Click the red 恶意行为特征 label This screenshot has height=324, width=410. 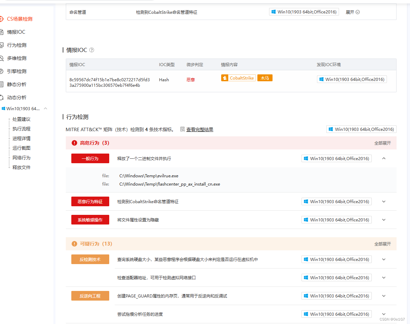pyautogui.click(x=90, y=201)
